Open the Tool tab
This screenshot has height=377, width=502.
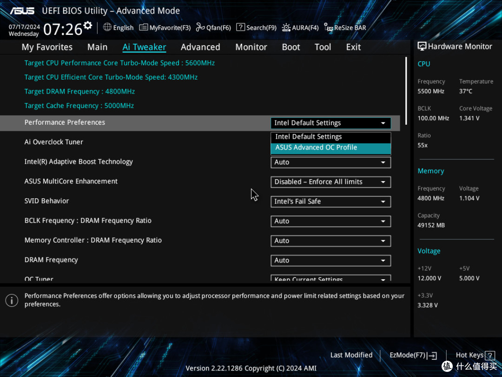click(323, 47)
